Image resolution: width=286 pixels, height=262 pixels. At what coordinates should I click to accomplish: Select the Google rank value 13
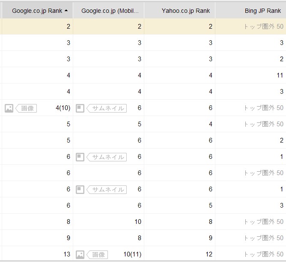coord(67,254)
